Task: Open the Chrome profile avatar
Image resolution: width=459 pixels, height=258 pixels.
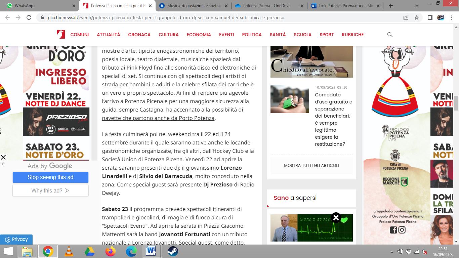Action: [441, 17]
